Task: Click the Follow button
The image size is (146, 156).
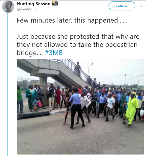Action: [122, 6]
